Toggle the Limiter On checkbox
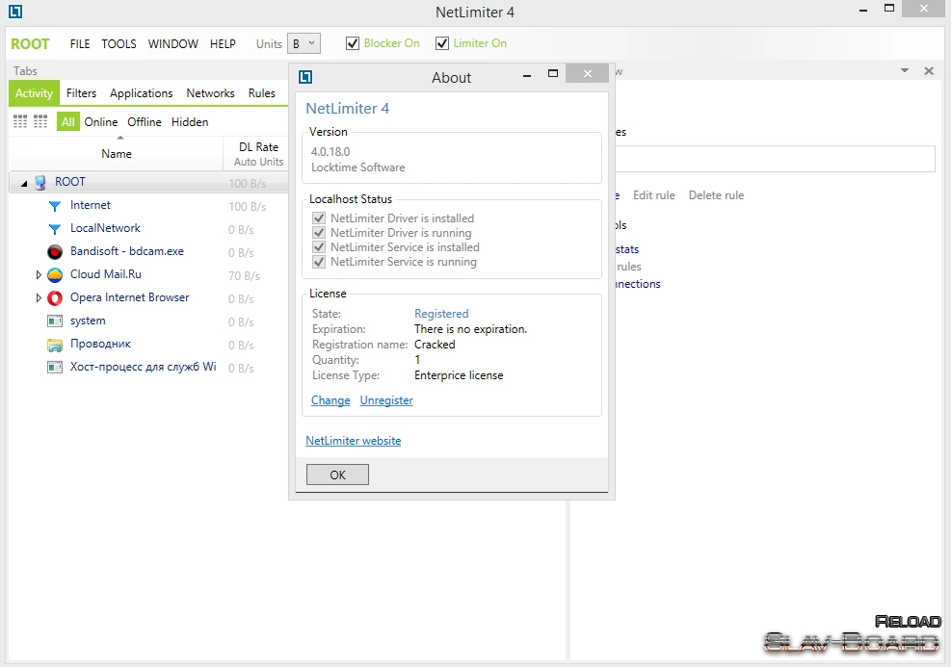Image resolution: width=951 pixels, height=667 pixels. tap(442, 43)
